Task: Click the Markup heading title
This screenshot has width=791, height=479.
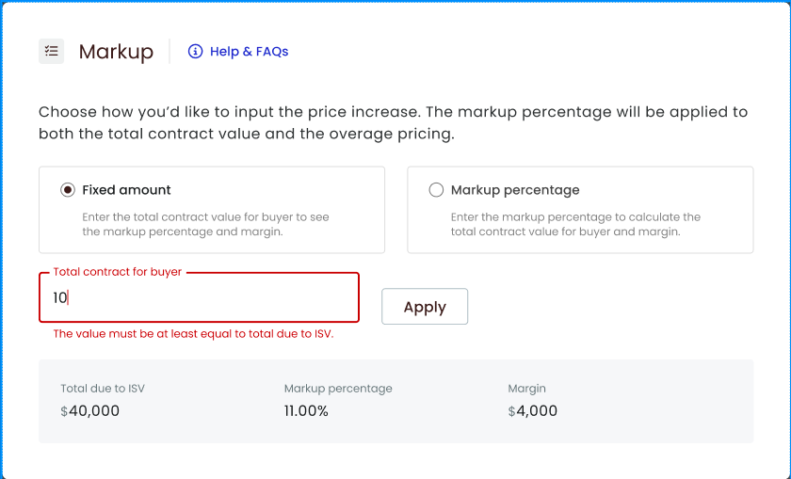Action: [x=116, y=52]
